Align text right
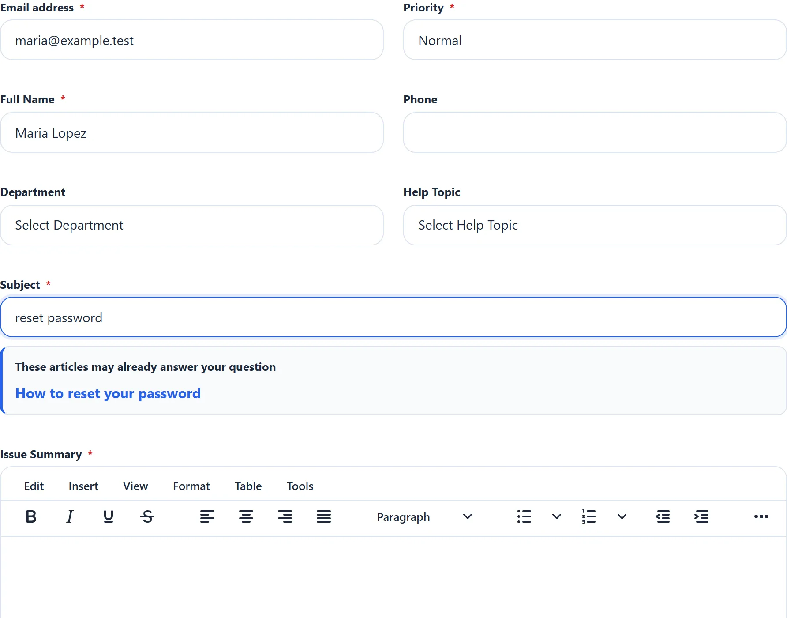 point(285,516)
